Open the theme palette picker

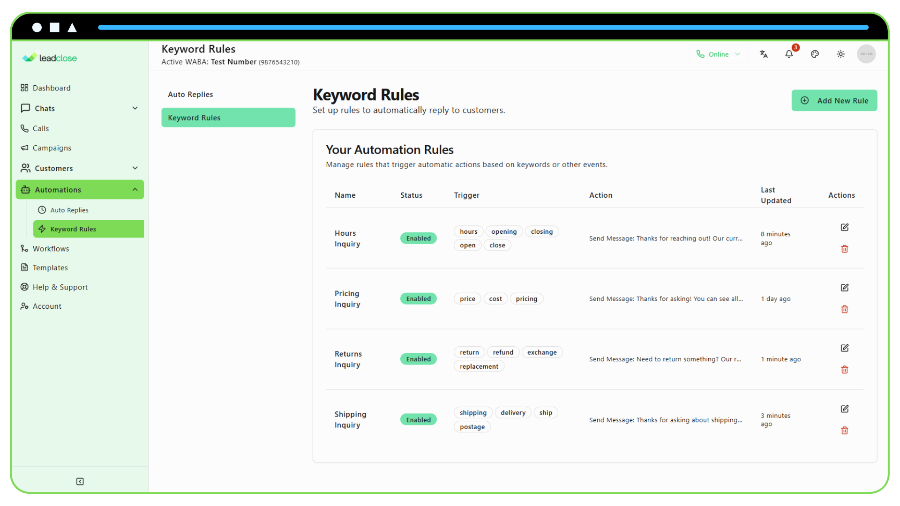pos(815,54)
